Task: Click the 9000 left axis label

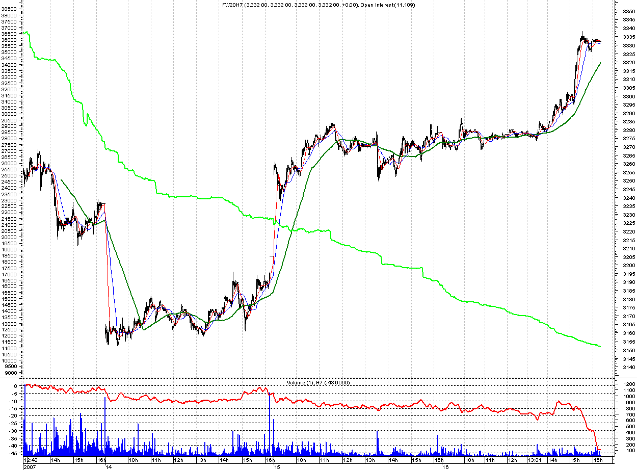Action: (11, 373)
